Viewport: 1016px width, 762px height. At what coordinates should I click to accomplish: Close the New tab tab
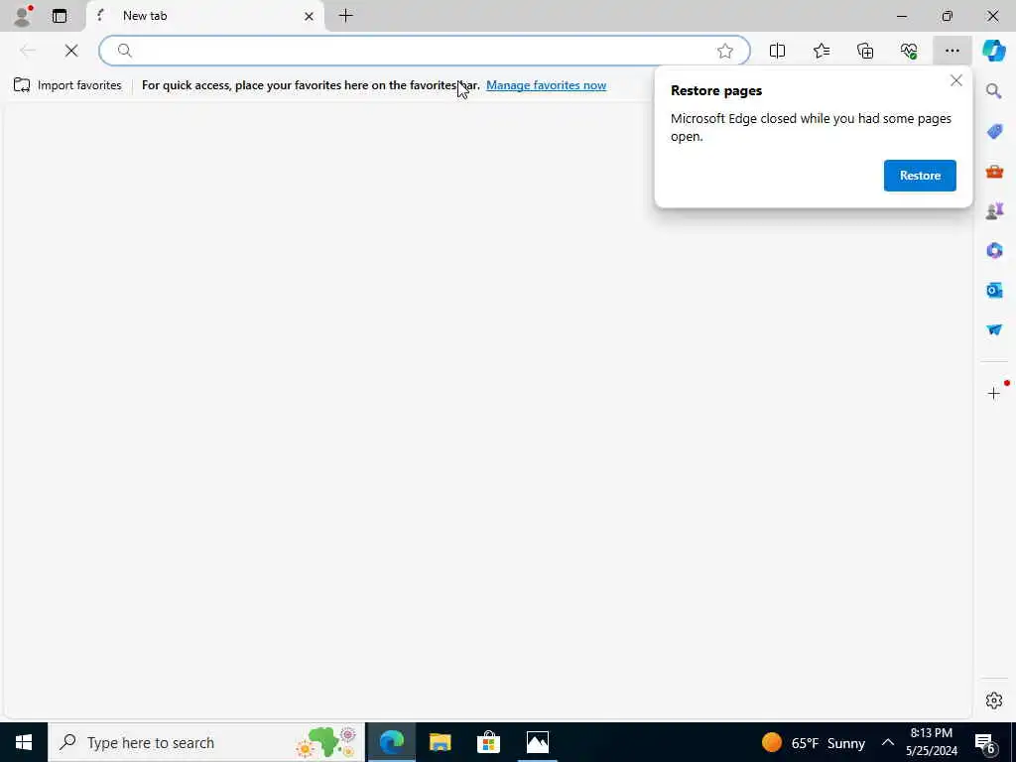click(x=310, y=16)
